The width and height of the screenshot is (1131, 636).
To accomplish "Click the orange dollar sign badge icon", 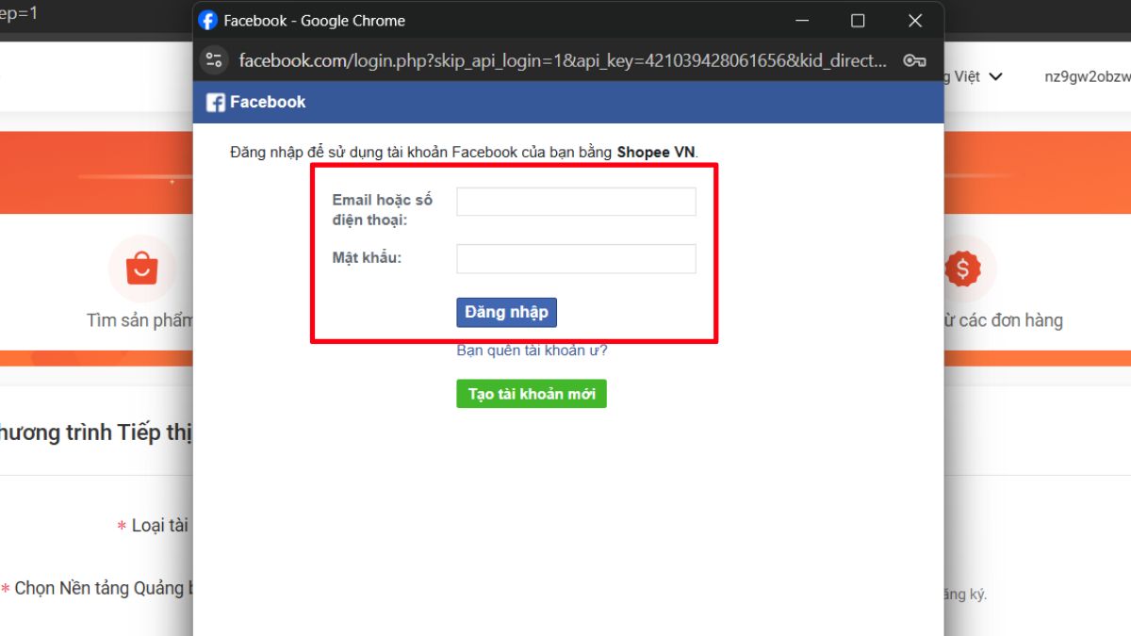I will point(962,269).
